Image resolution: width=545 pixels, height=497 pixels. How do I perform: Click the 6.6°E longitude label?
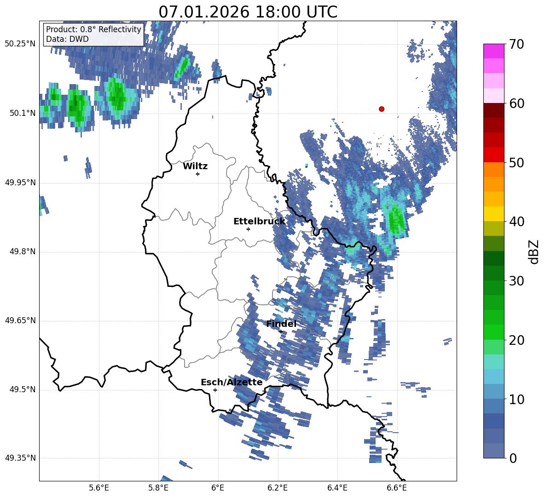(397, 488)
